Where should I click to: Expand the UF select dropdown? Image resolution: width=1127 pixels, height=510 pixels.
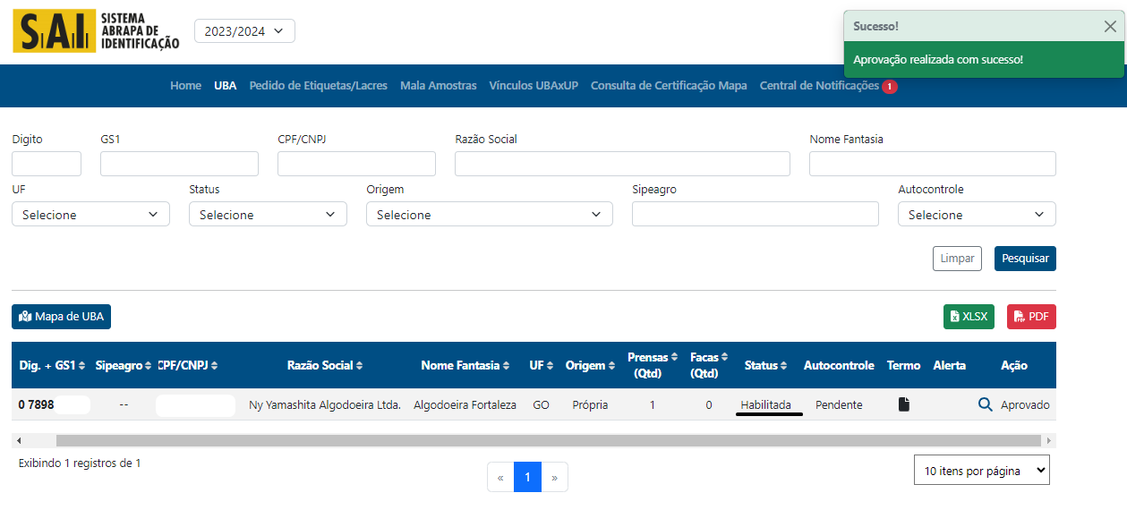[90, 215]
